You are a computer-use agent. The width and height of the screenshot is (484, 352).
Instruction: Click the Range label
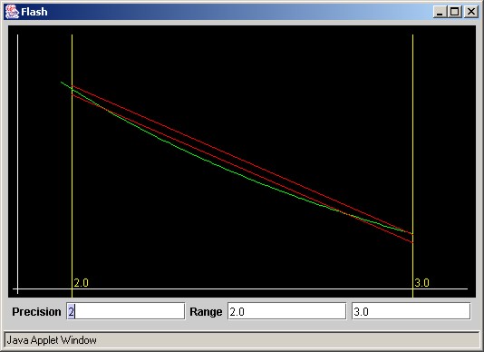pyautogui.click(x=206, y=311)
